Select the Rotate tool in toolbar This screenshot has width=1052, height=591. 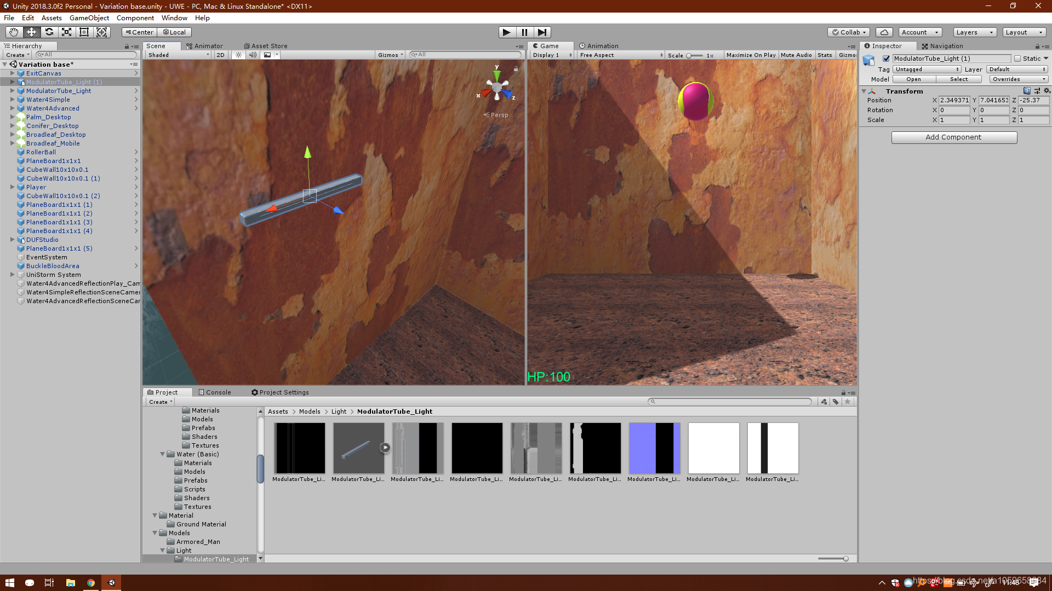49,32
